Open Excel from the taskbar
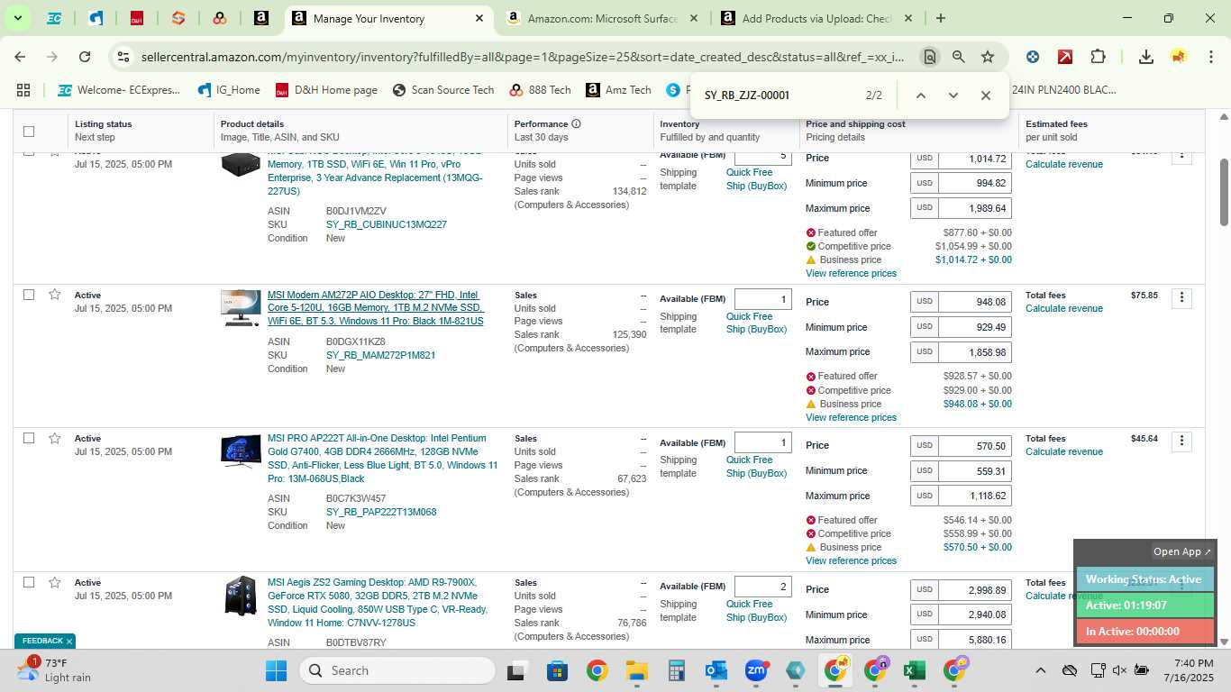 [x=914, y=670]
